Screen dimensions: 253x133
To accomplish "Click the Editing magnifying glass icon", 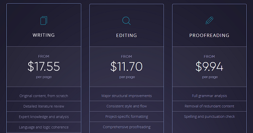I will (126, 21).
